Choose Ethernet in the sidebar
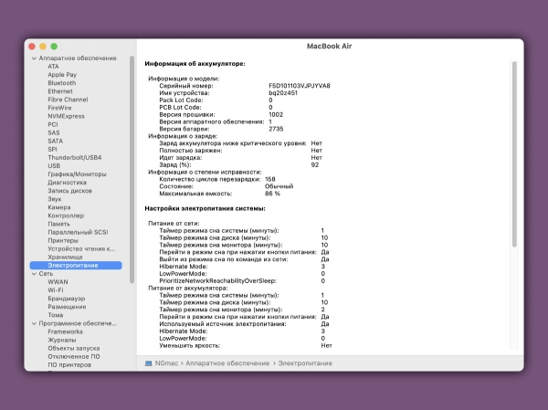This screenshot has height=410, width=548. click(60, 91)
